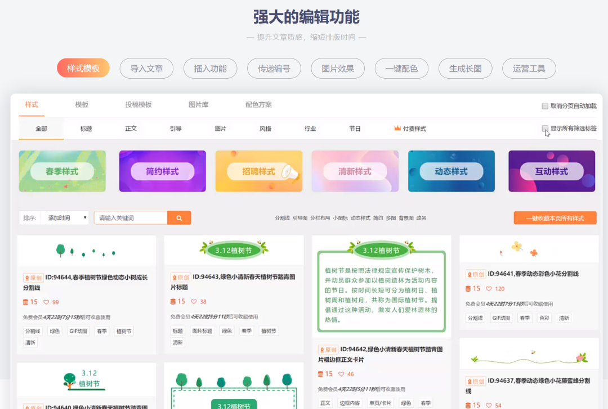
Task: Enable 取消分页自动加载 checkbox
Action: (x=545, y=106)
